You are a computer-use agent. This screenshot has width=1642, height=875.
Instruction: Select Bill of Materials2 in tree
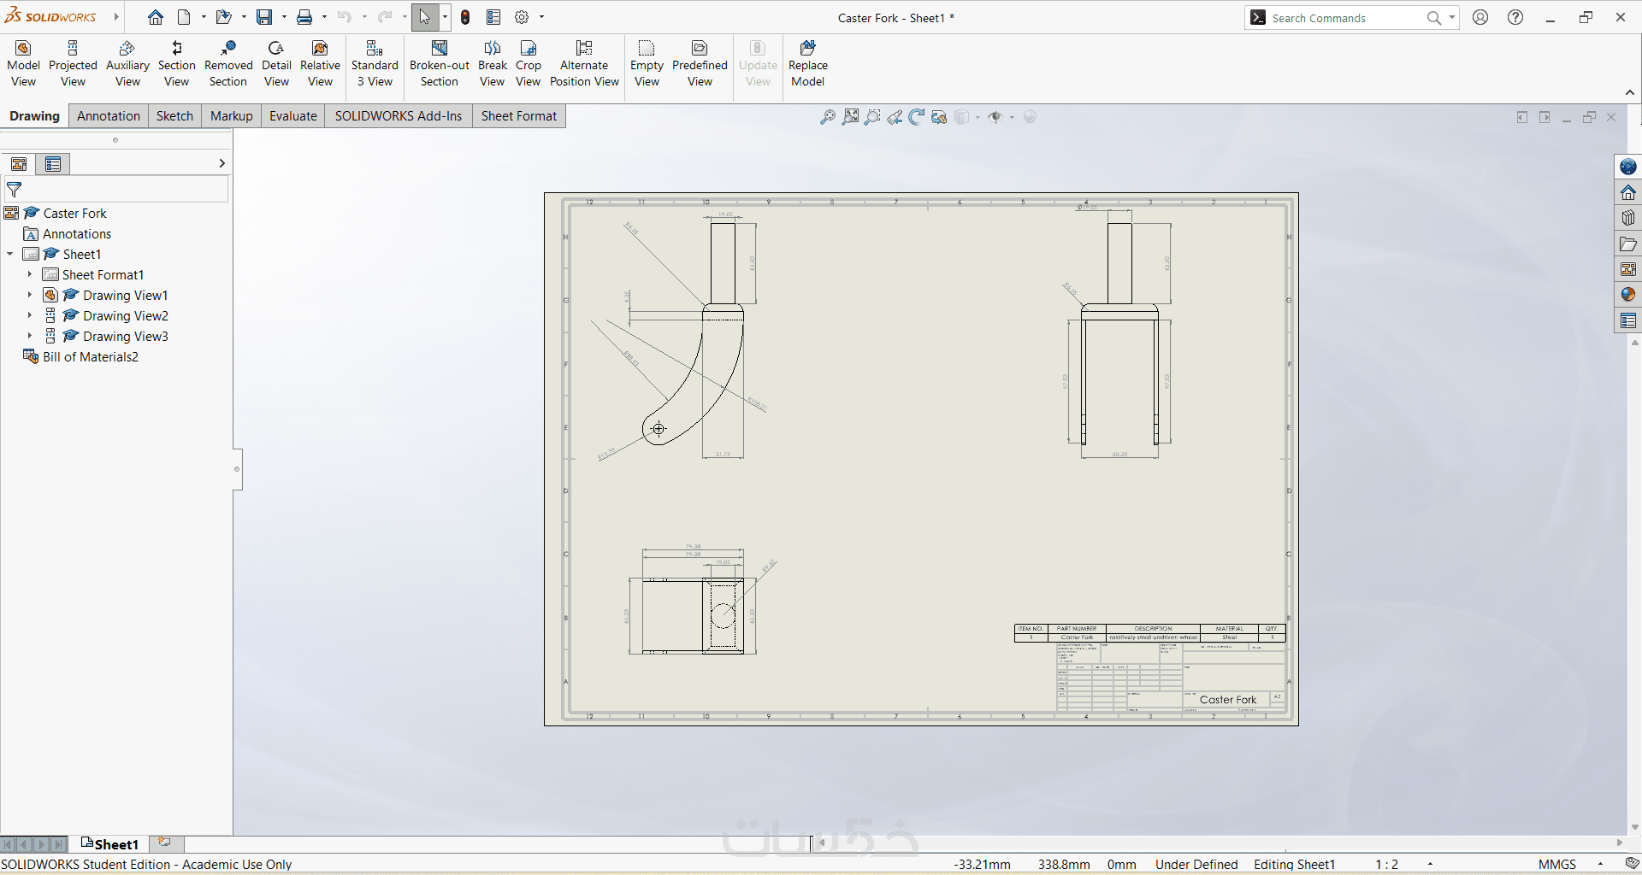[90, 356]
